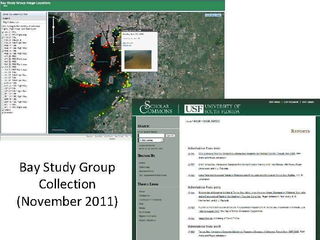Image resolution: width=320 pixels, height=240 pixels.
Task: Click the search terms input field
Action: tap(151, 136)
